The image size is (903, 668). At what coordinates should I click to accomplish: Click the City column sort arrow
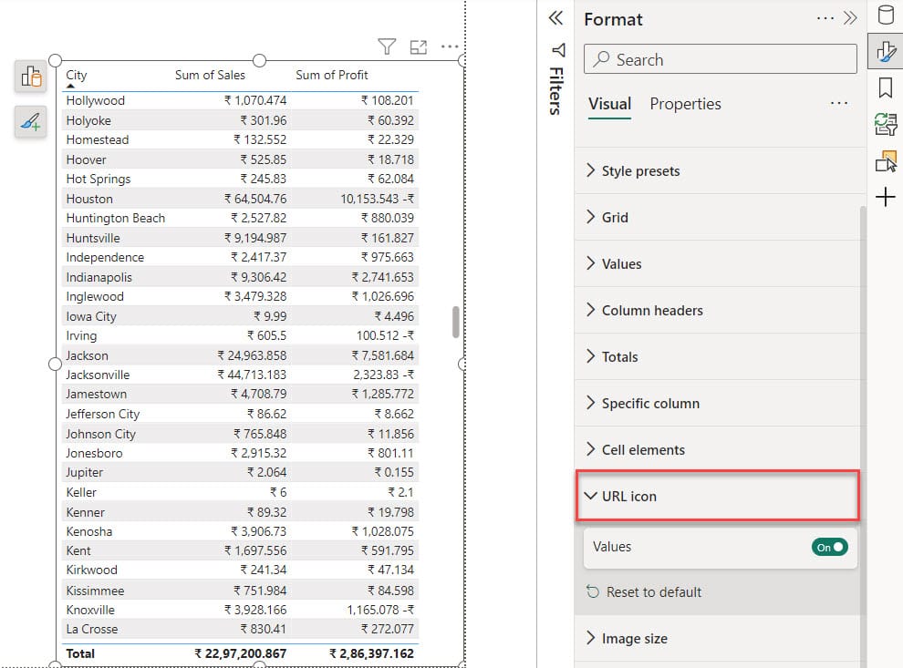(x=70, y=86)
